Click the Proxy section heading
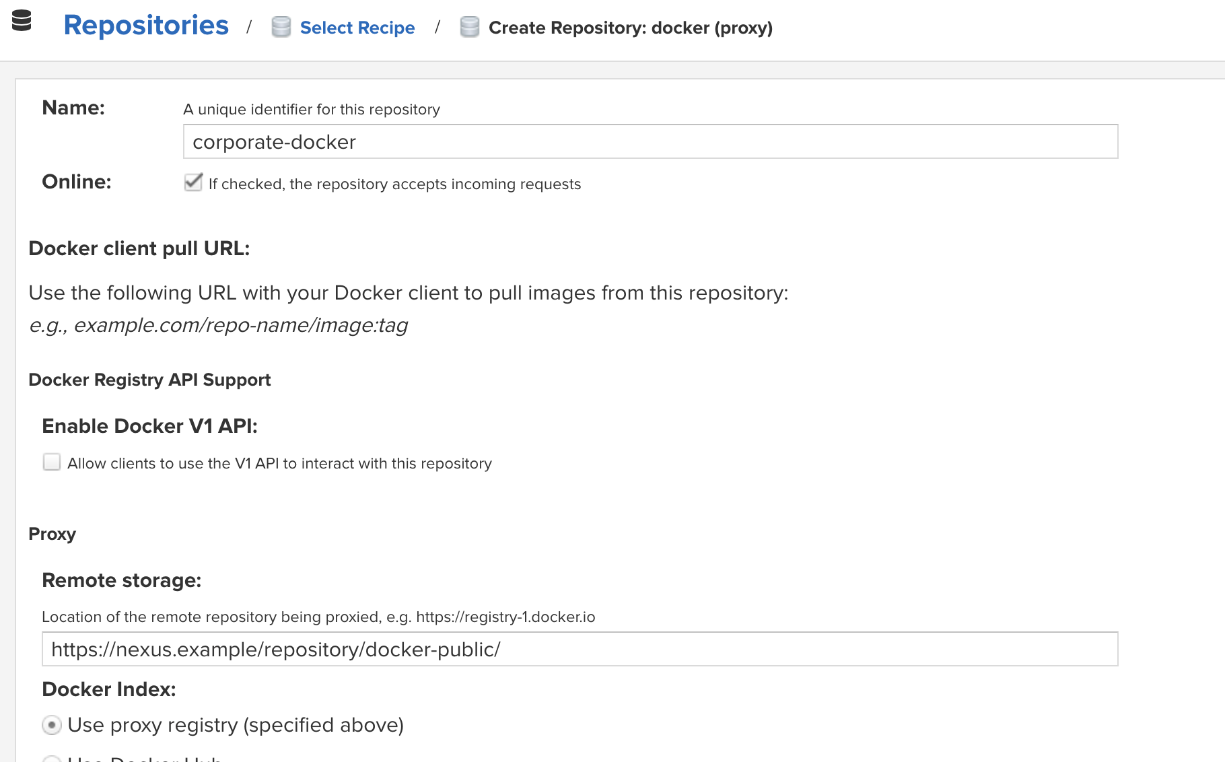The width and height of the screenshot is (1225, 762). [52, 534]
